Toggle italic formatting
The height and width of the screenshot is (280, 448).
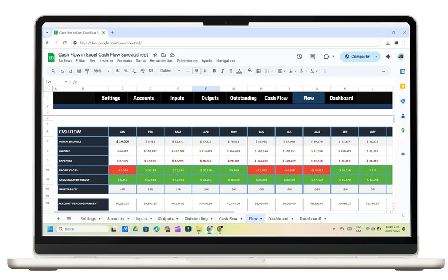point(222,71)
